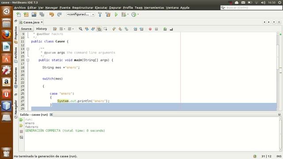
Task: Click the Find Selection magnifier icon
Action: (x=80, y=29)
